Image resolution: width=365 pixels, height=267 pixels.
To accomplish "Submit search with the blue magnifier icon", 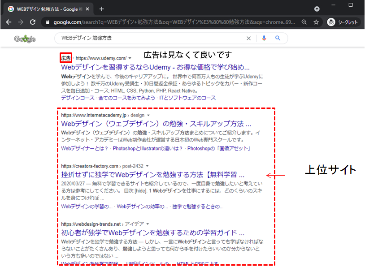I will click(278, 38).
